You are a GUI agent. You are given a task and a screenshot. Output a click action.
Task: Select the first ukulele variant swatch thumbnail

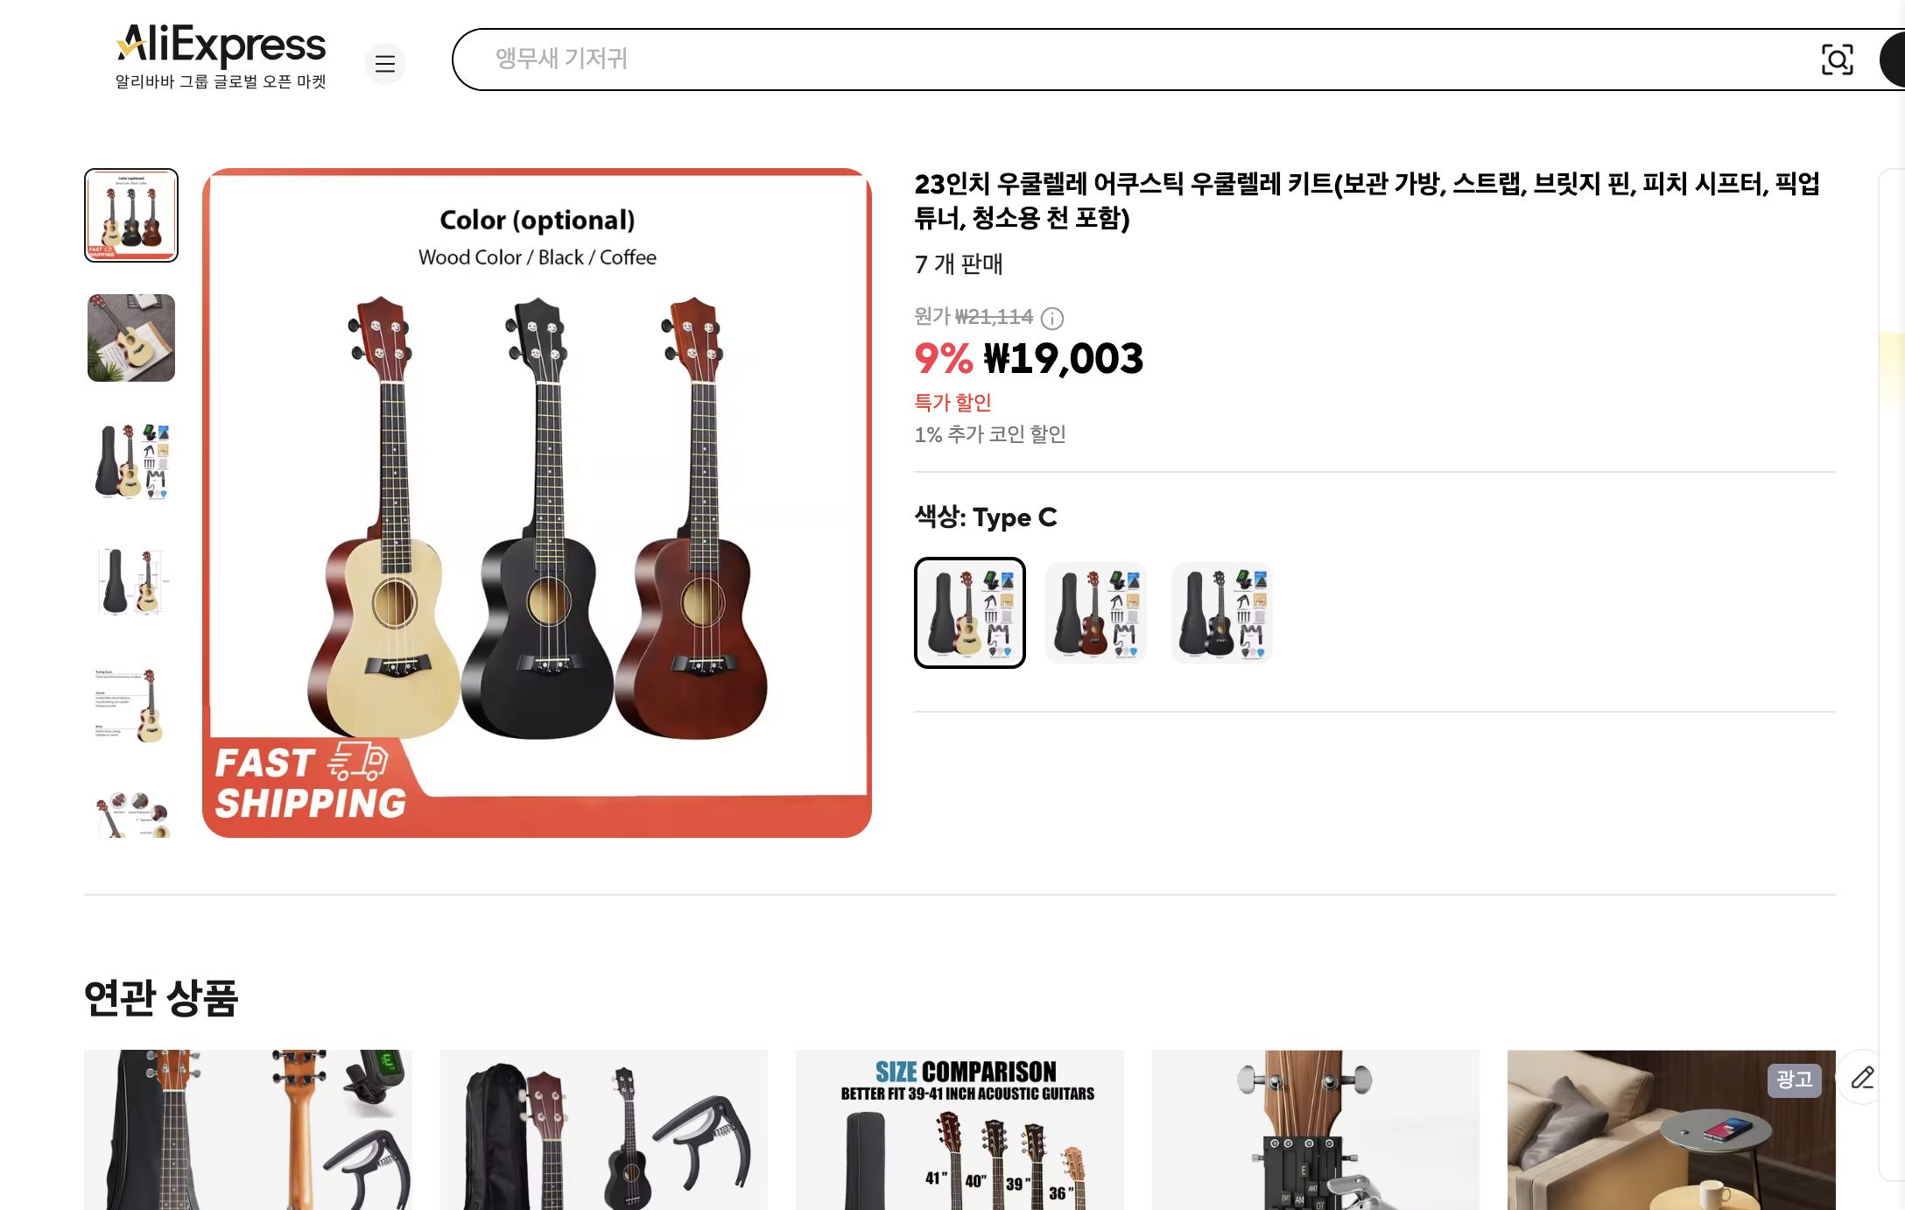(x=969, y=613)
